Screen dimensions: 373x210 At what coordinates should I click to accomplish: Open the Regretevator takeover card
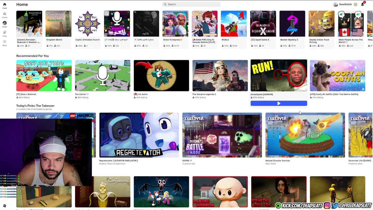point(139,135)
